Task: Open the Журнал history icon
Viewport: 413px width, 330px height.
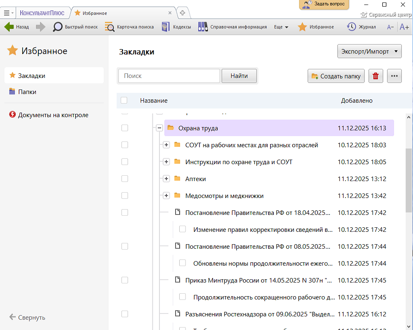Action: (351, 27)
